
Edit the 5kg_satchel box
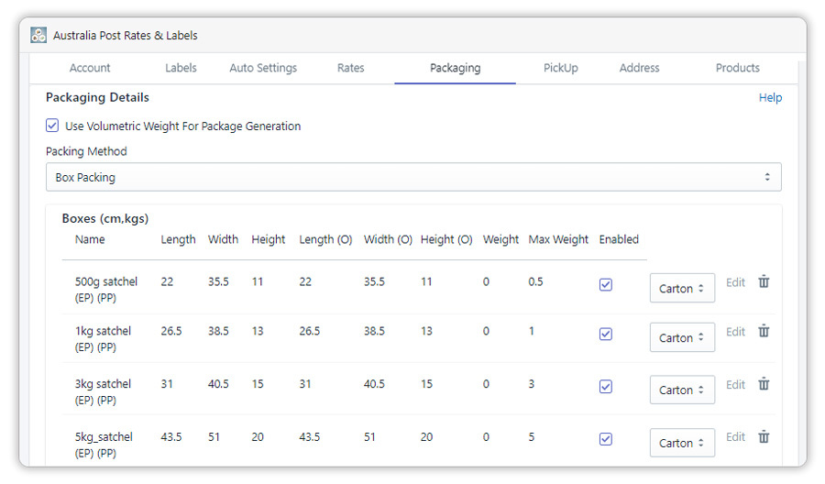735,436
